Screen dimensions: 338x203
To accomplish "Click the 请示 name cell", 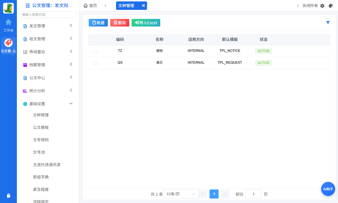I will coord(159,63).
